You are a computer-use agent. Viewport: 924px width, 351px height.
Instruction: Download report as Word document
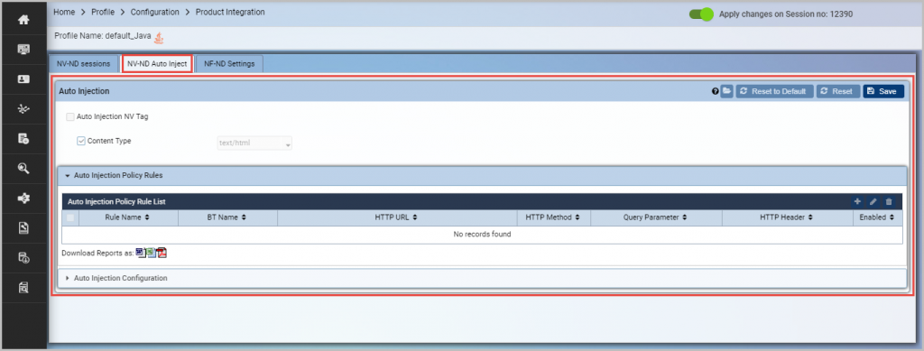pyautogui.click(x=140, y=253)
